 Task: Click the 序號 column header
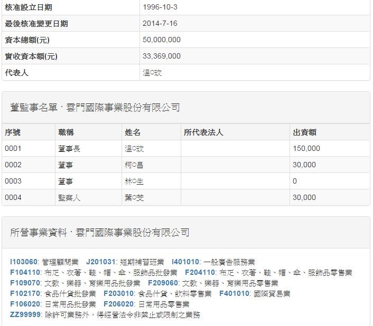(x=13, y=132)
